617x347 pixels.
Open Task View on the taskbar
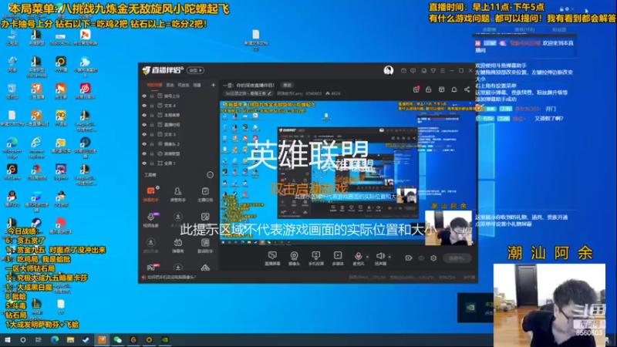38,339
